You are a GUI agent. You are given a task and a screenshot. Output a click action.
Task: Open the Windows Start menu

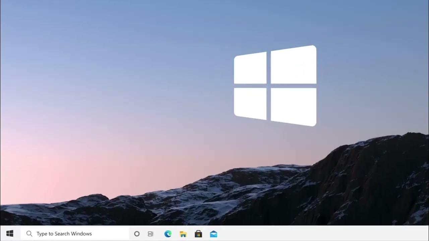click(x=10, y=234)
